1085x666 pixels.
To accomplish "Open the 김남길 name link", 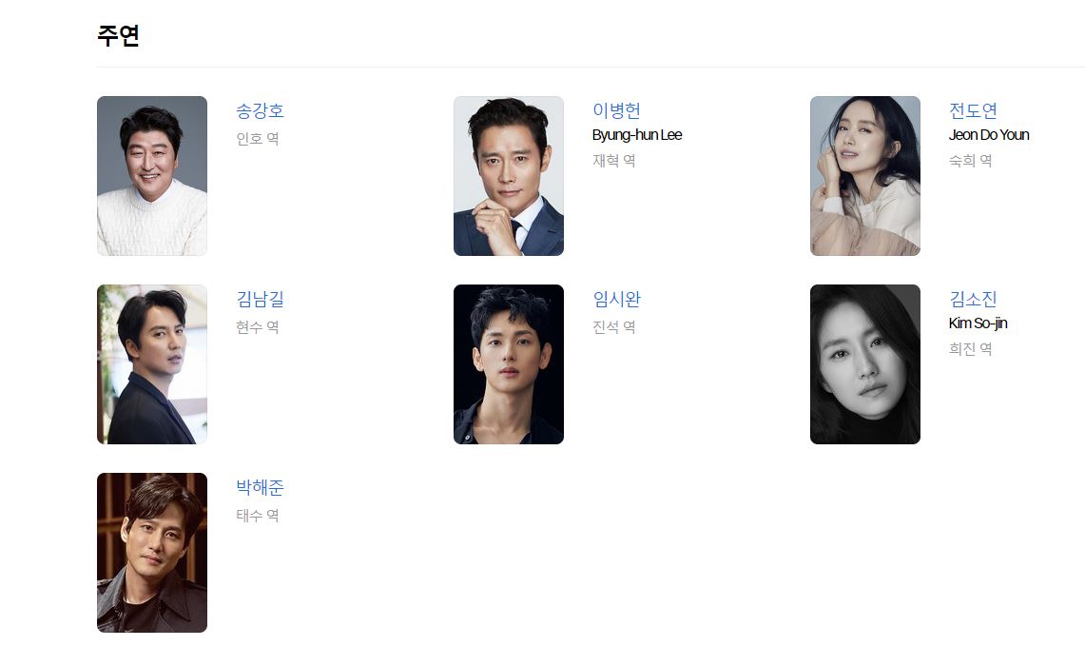I will click(261, 299).
